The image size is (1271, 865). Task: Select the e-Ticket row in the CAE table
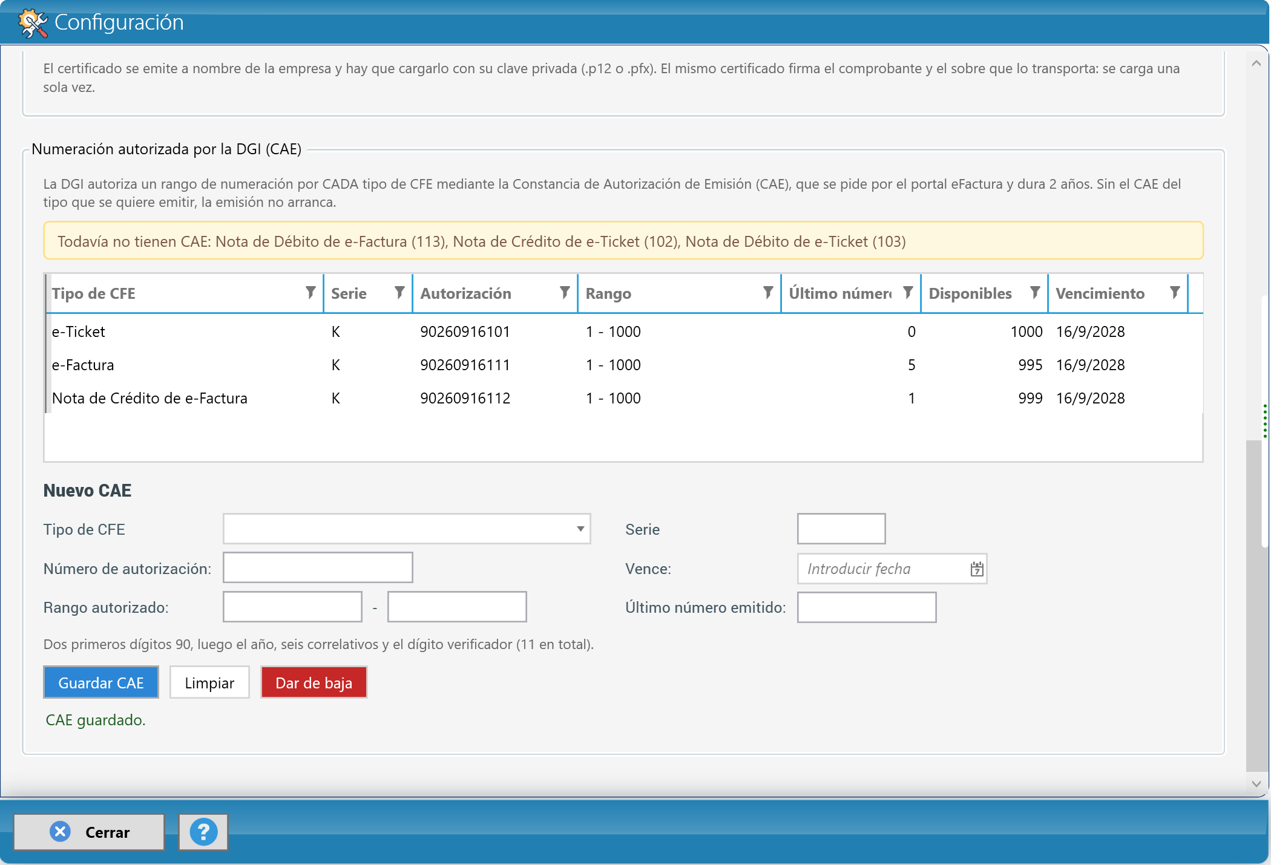623,331
